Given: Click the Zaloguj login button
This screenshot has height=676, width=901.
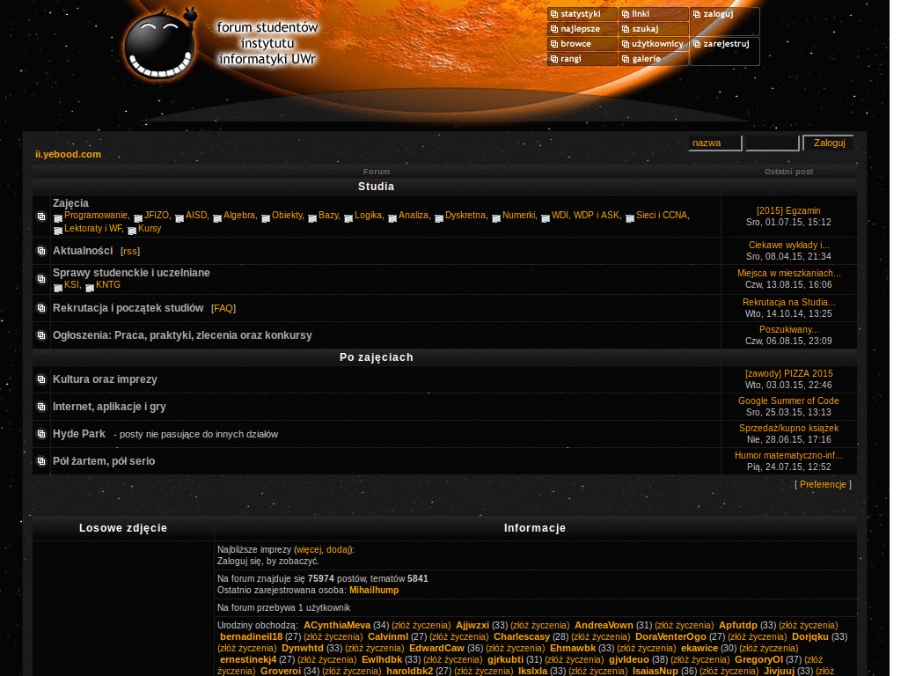Looking at the screenshot, I should tap(829, 143).
